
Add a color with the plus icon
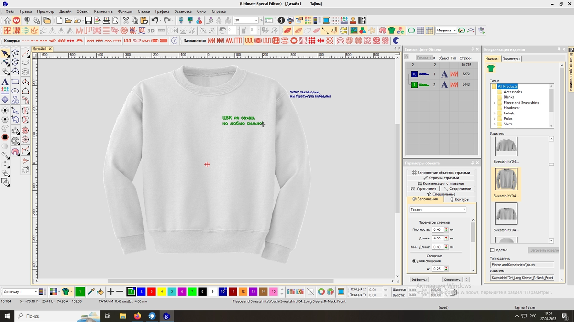pos(110,291)
